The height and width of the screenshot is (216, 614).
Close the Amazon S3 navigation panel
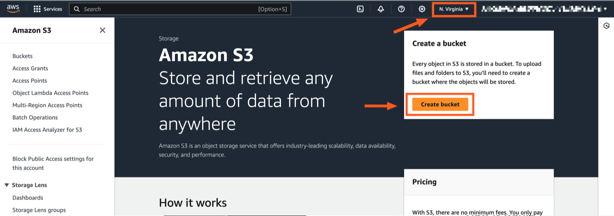(x=102, y=30)
